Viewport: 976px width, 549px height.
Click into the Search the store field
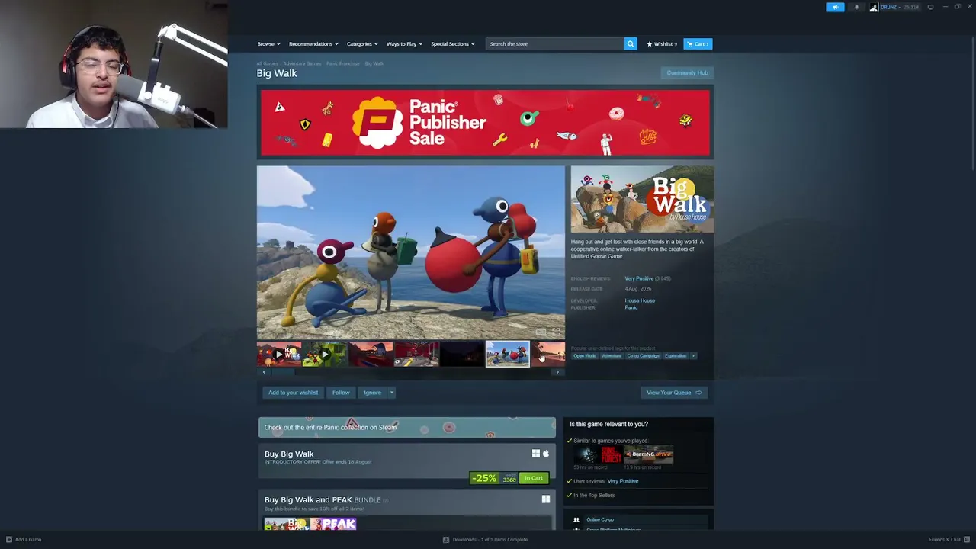(555, 43)
